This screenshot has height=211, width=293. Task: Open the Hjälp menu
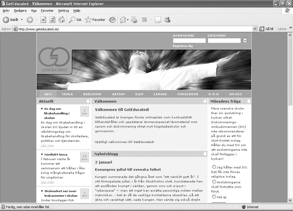click(77, 11)
